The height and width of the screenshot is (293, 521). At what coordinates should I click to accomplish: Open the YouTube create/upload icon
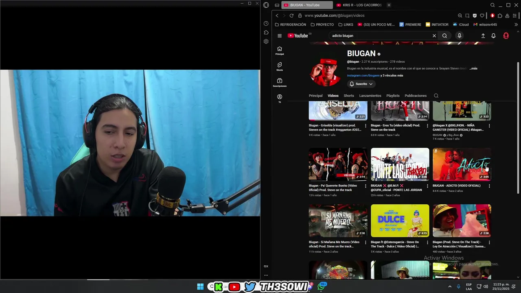coord(483,36)
